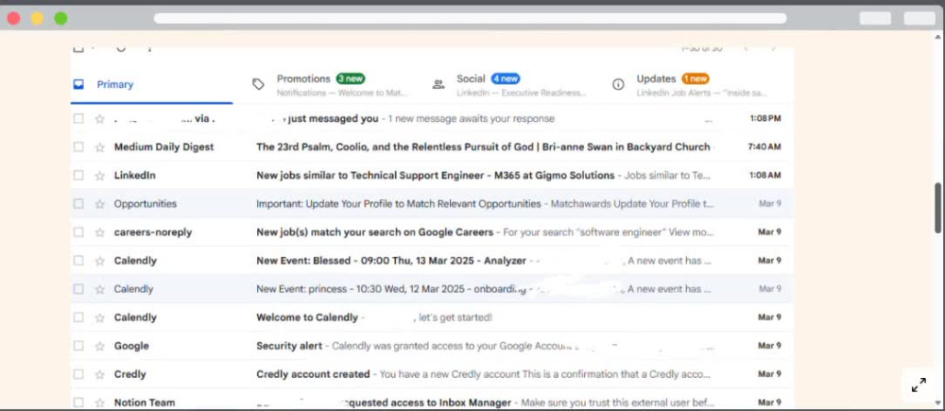Star the careers-noreply email
Screen dimensions: 945x411
[100, 232]
